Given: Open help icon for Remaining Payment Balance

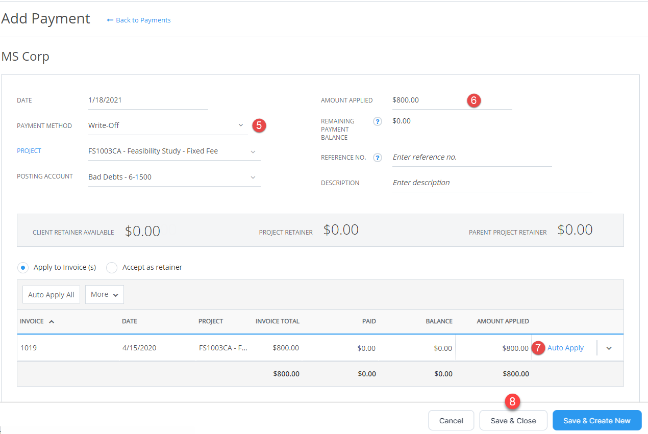Looking at the screenshot, I should pos(378,121).
